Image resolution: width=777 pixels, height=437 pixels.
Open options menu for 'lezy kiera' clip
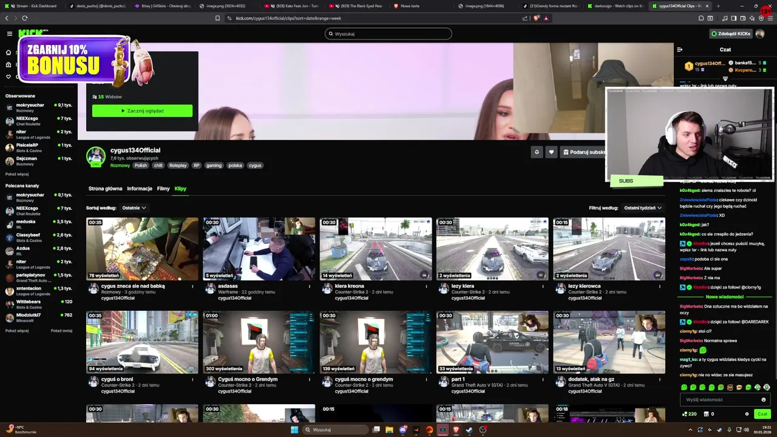click(x=543, y=286)
